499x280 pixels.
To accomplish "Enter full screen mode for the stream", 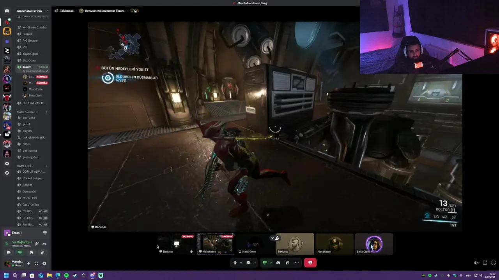I will [x=494, y=262].
